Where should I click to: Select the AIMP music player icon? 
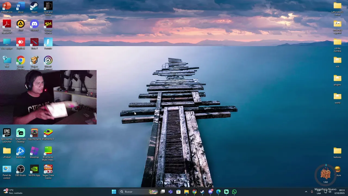tap(21, 26)
